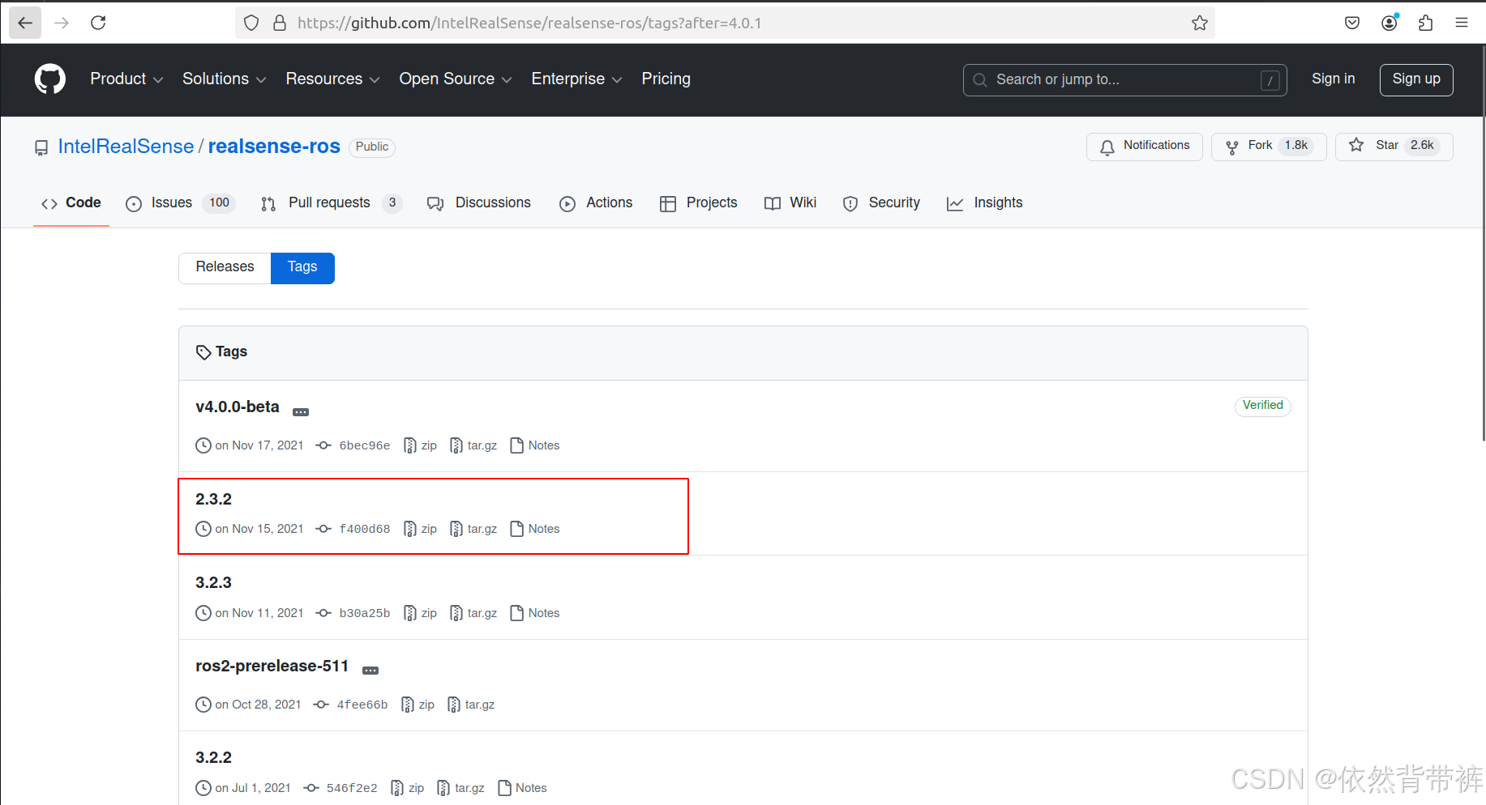
Task: Open the IntelRealSense organization link
Action: point(126,147)
